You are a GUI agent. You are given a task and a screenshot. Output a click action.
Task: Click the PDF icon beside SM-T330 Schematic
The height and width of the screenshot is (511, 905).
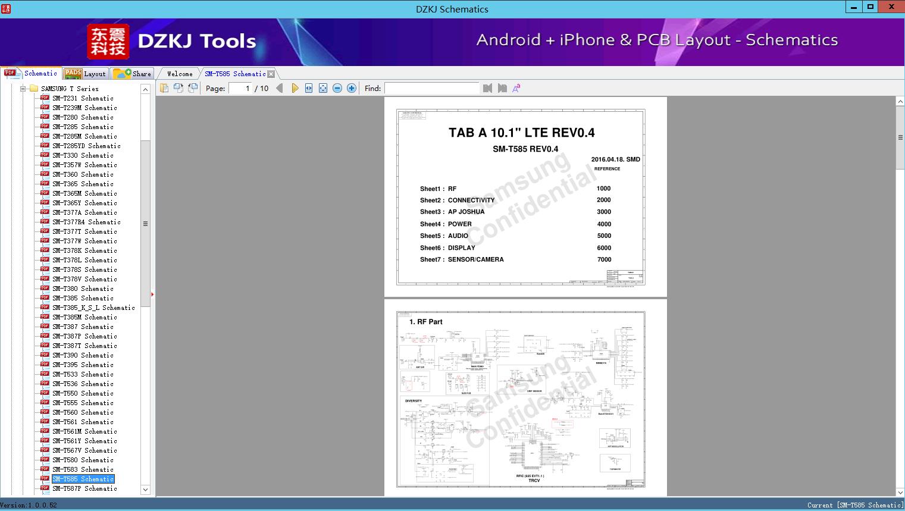[x=45, y=155]
